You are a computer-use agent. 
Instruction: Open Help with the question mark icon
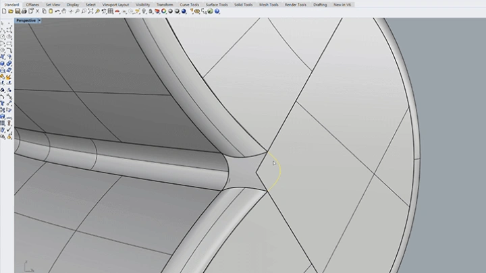[217, 11]
